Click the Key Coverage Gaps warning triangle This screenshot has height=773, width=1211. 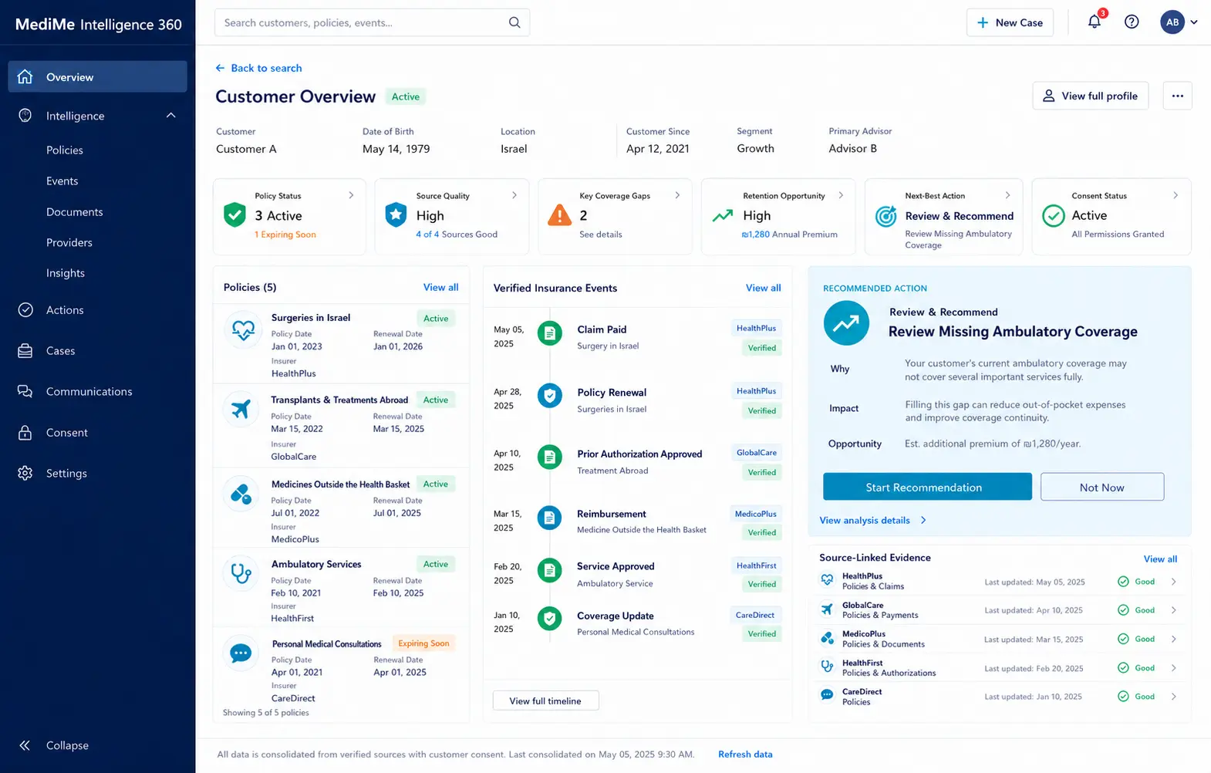click(x=559, y=214)
